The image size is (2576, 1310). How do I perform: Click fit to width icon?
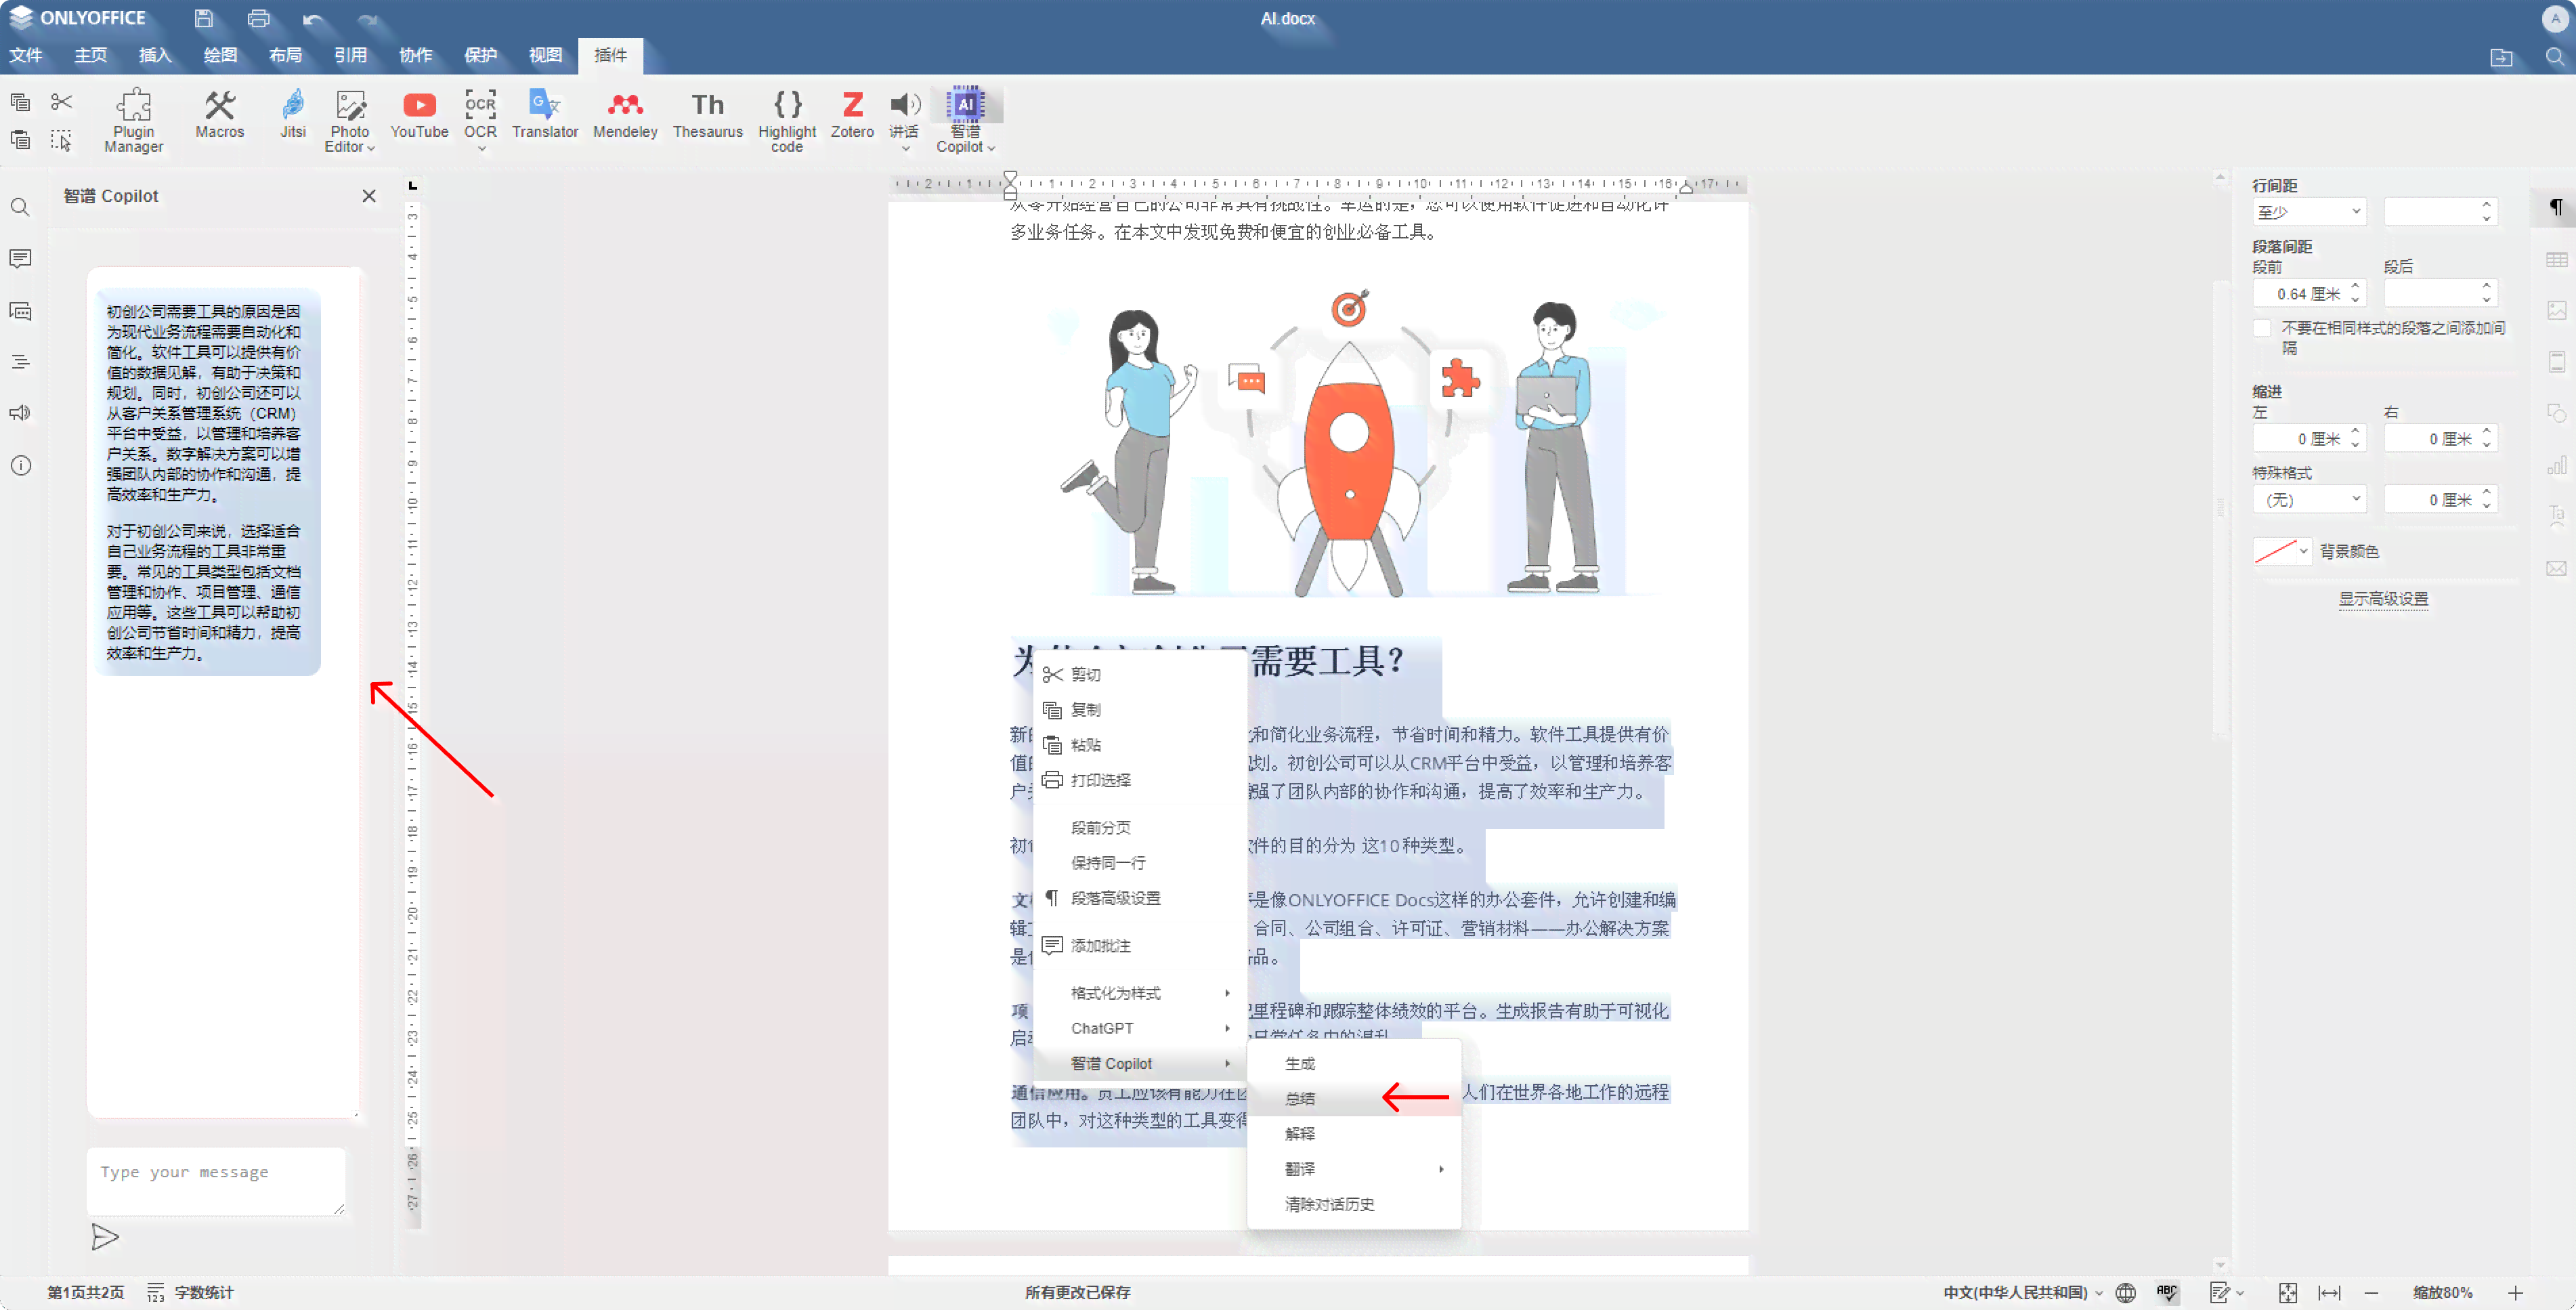2329,1293
